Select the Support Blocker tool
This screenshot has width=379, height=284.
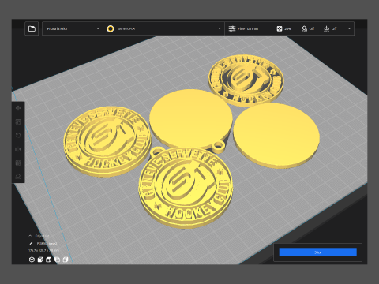point(18,176)
